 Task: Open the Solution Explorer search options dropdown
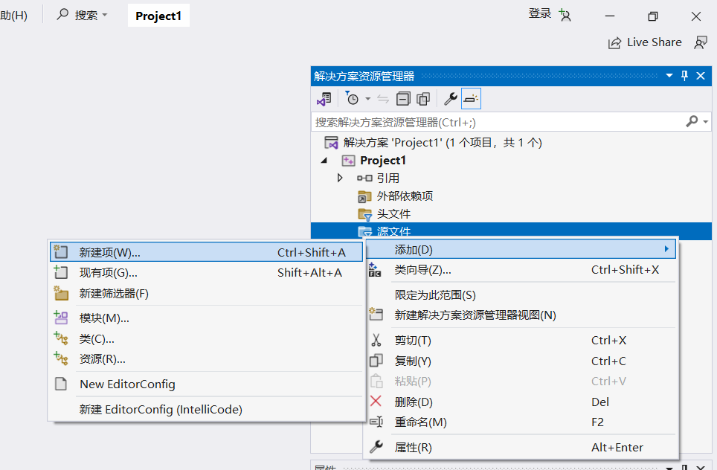706,122
